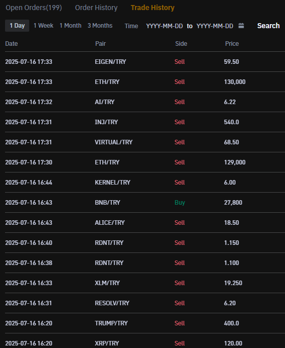Click Sell label in TRUMP/TRY row
The width and height of the screenshot is (285, 348).
click(180, 323)
